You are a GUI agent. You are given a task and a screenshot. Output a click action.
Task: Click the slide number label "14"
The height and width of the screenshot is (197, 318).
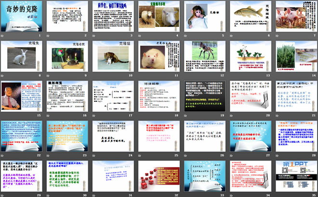314,75
